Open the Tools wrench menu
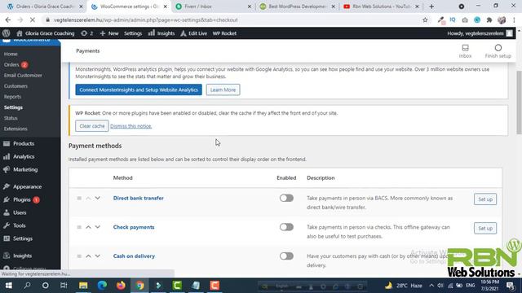 tap(7, 225)
